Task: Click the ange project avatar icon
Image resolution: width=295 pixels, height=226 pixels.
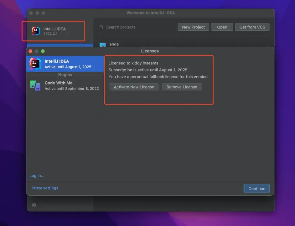Action: tap(102, 45)
